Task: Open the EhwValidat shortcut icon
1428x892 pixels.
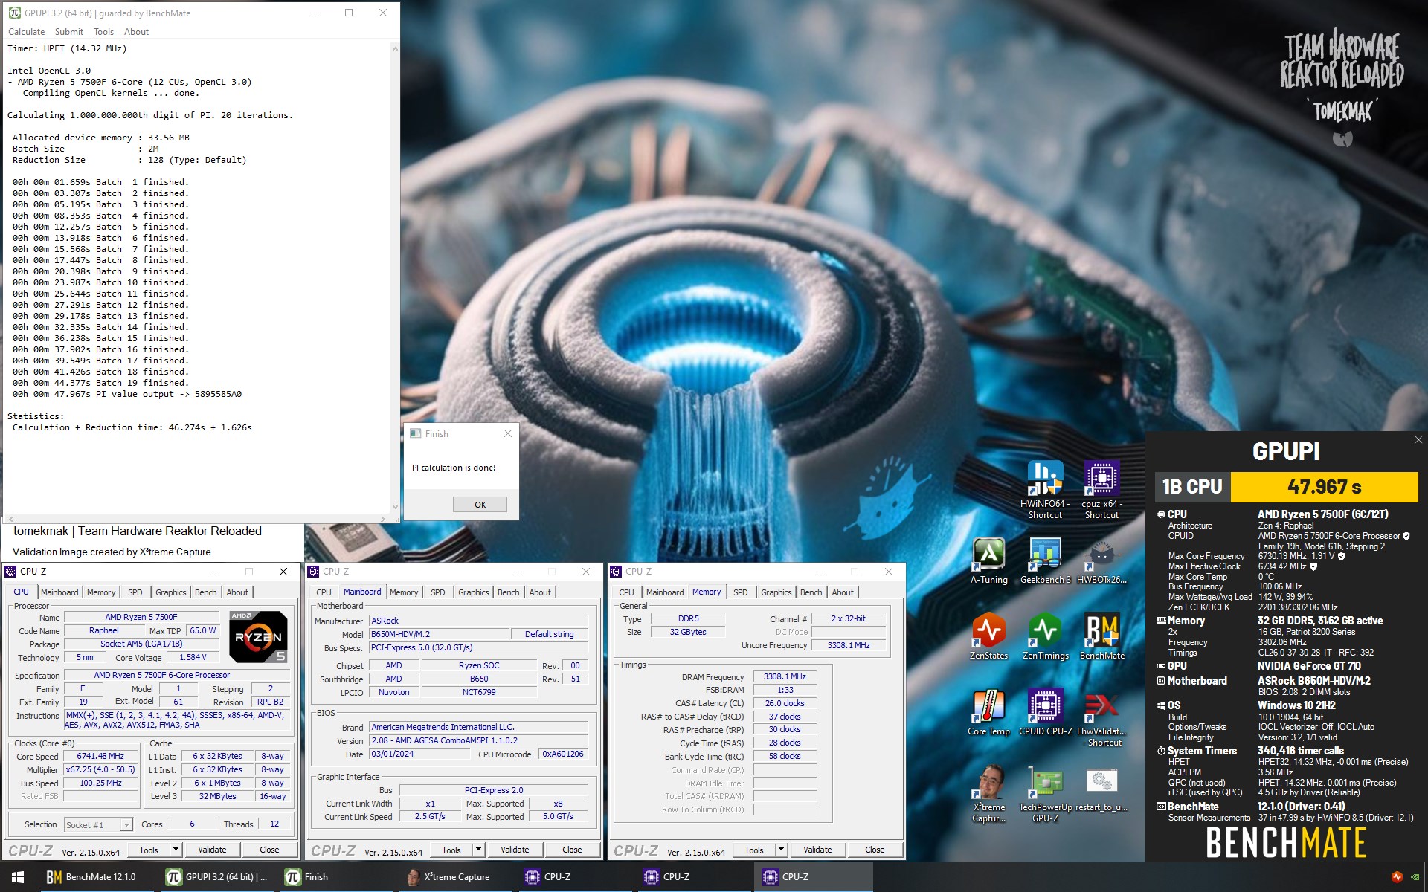Action: pos(1101,718)
